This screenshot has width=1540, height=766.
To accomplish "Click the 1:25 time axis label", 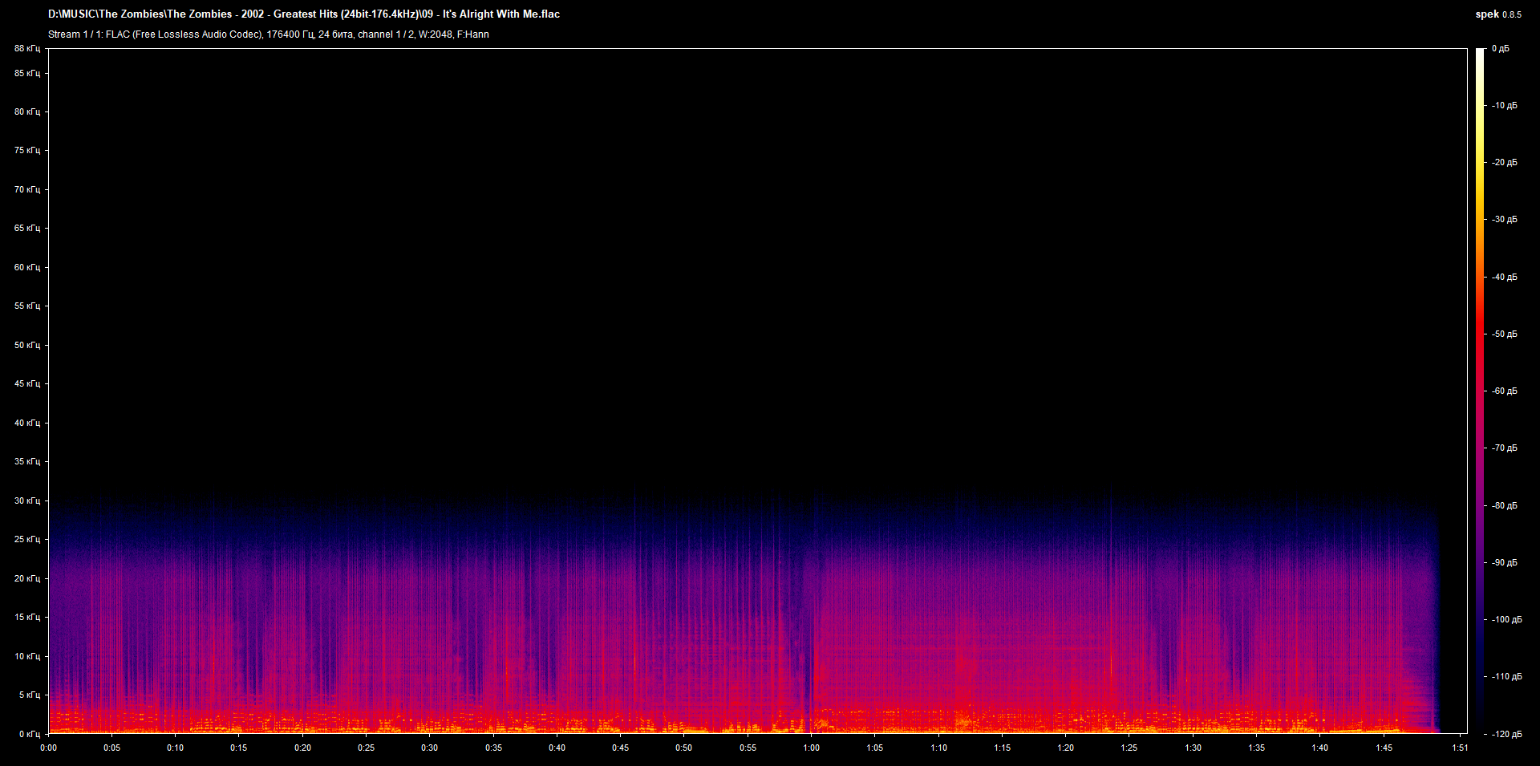I will click(x=1129, y=748).
